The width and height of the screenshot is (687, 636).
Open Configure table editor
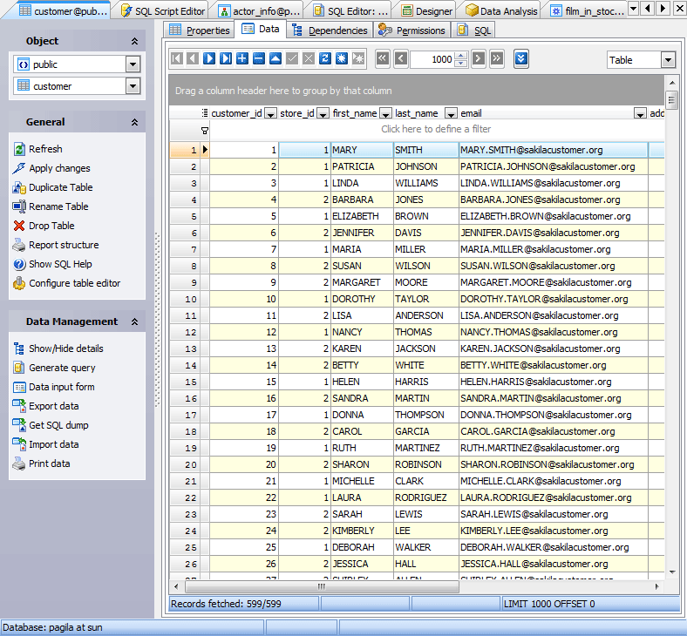click(x=74, y=284)
